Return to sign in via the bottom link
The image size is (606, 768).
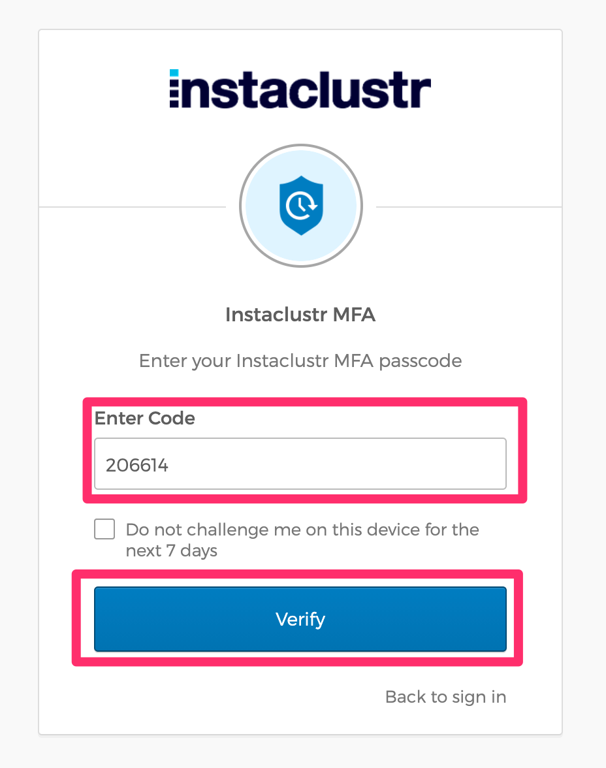[445, 697]
